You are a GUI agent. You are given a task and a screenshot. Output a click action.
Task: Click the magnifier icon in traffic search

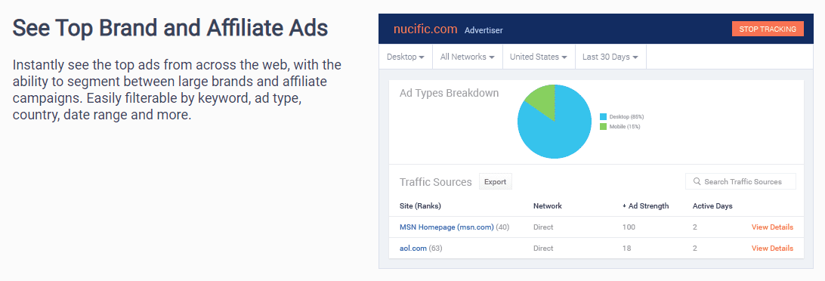697,181
